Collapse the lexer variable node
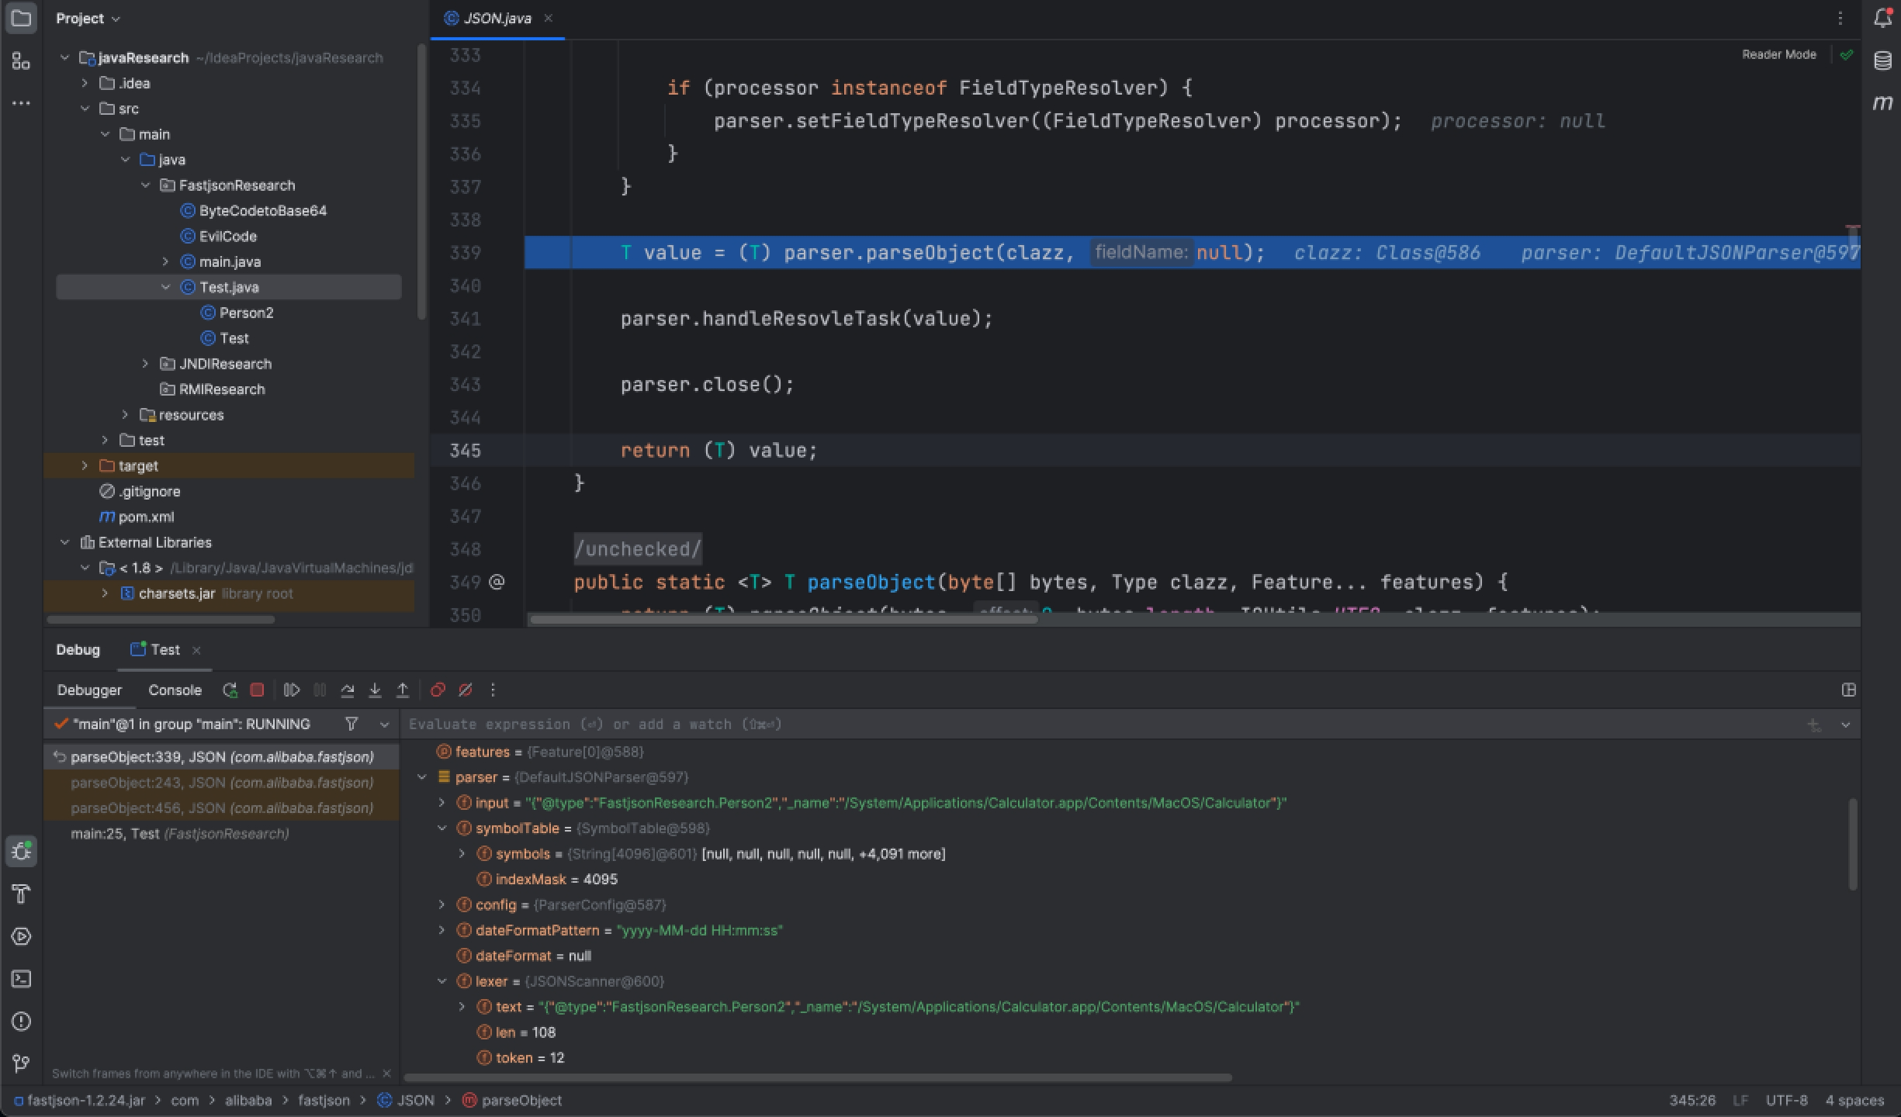The height and width of the screenshot is (1117, 1901). tap(441, 981)
